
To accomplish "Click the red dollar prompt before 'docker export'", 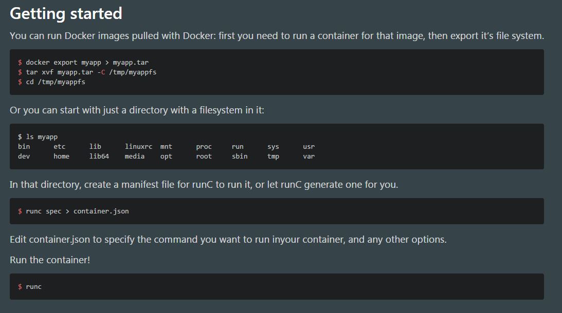I will coord(20,63).
